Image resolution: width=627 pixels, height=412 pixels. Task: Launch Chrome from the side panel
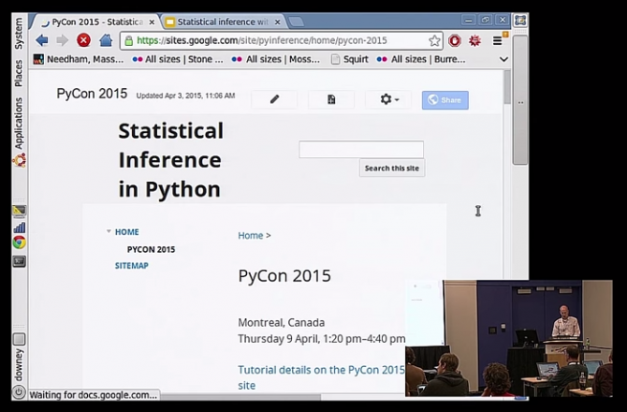19,243
